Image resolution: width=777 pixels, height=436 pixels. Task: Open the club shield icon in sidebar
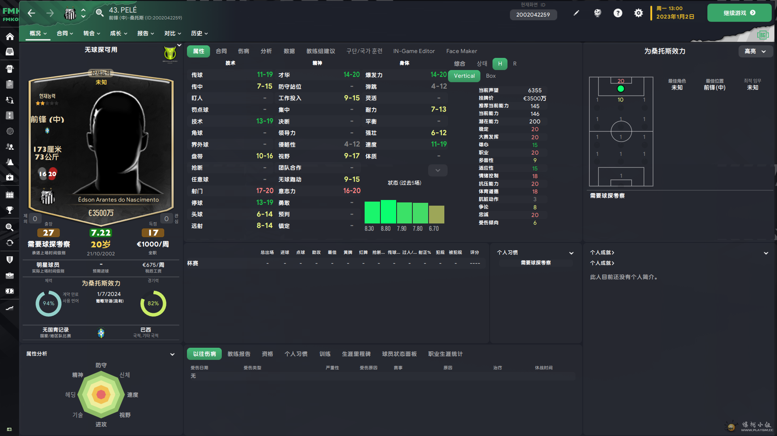point(10,259)
